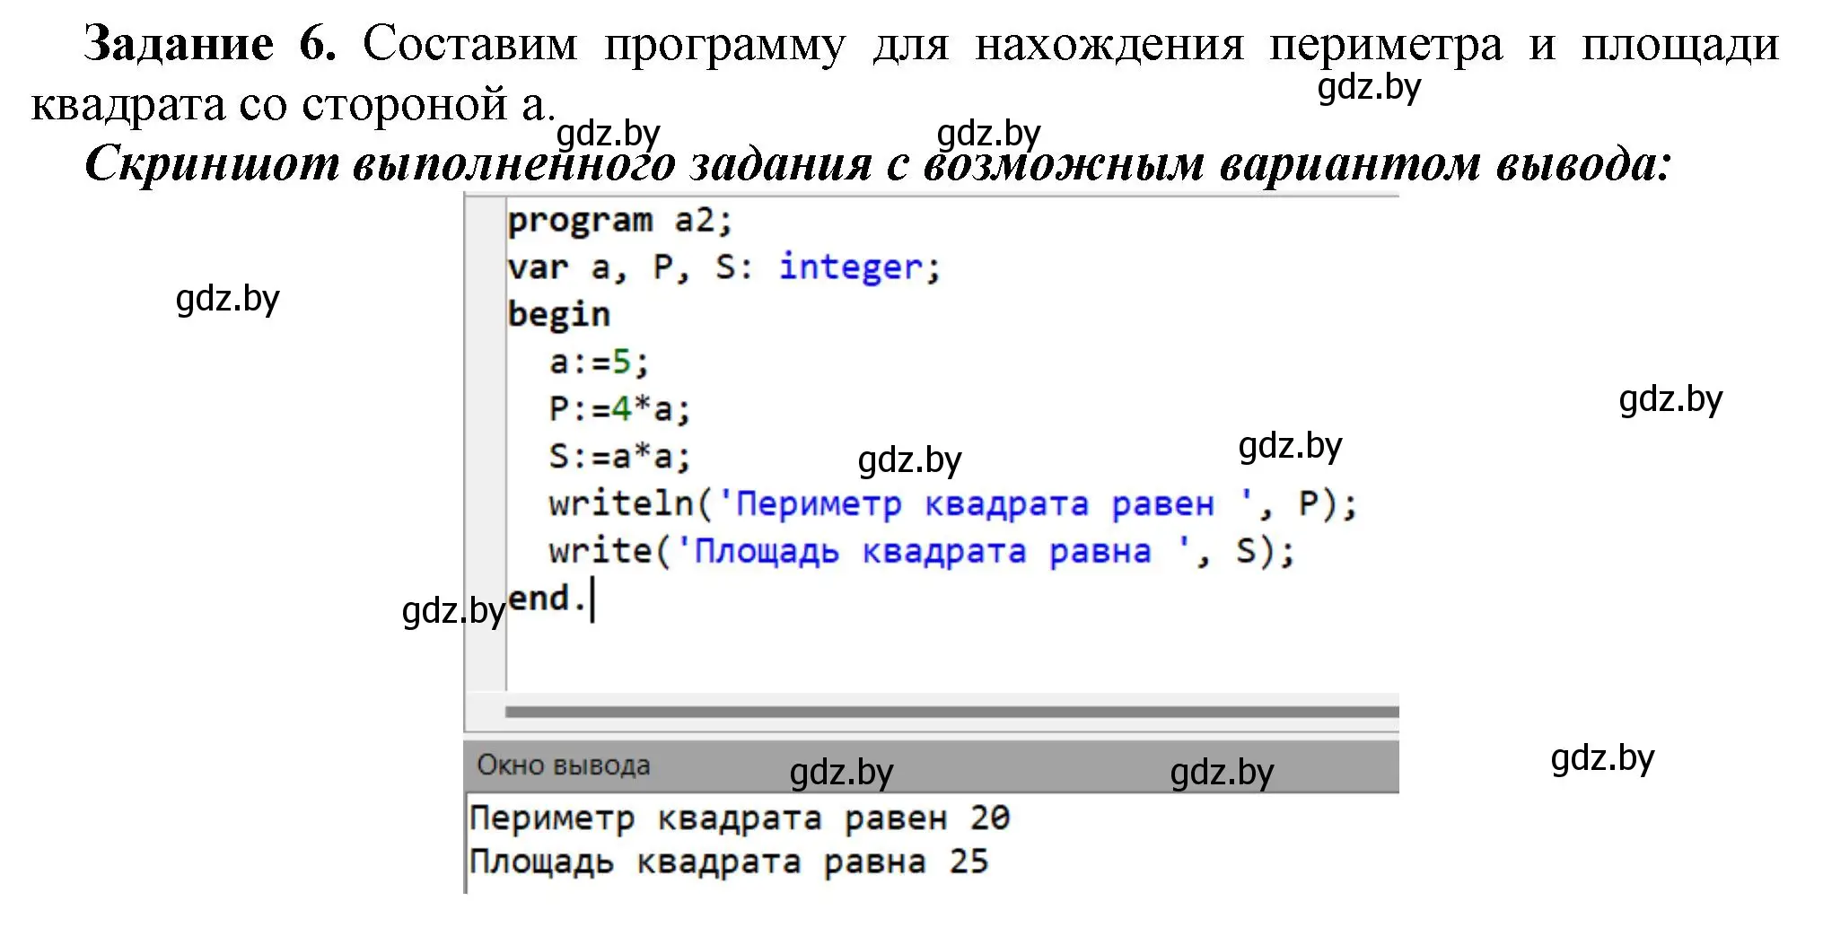Click the horizontal scrollbar of the code editor
The width and height of the screenshot is (1823, 927).
point(951,712)
